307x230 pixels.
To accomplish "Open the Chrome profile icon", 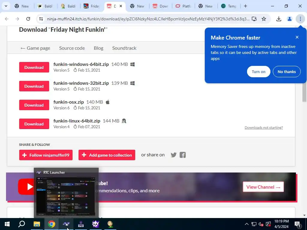I will (x=289, y=19).
